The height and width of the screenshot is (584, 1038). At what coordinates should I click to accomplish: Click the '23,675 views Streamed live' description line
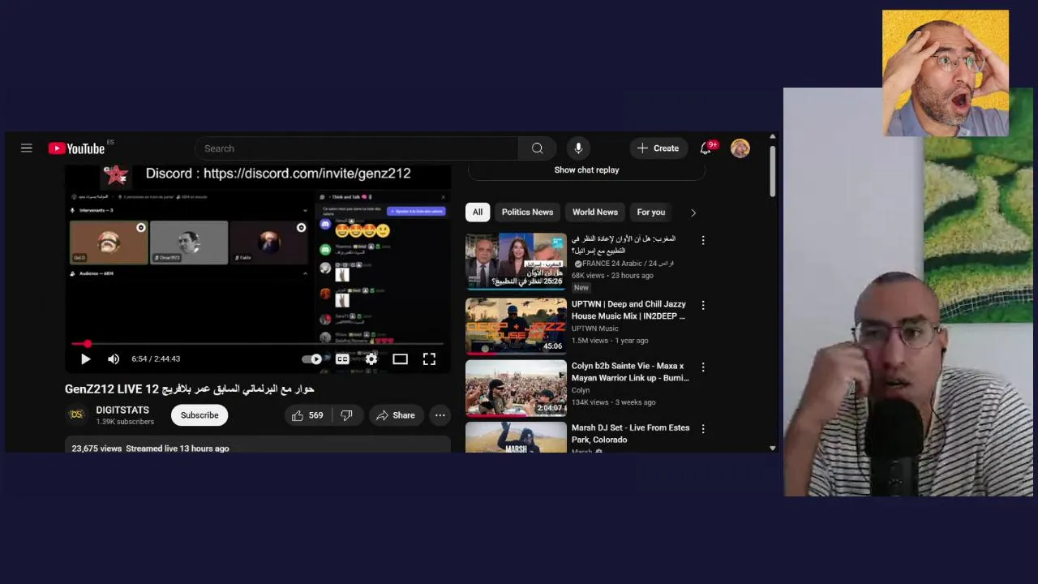(150, 449)
